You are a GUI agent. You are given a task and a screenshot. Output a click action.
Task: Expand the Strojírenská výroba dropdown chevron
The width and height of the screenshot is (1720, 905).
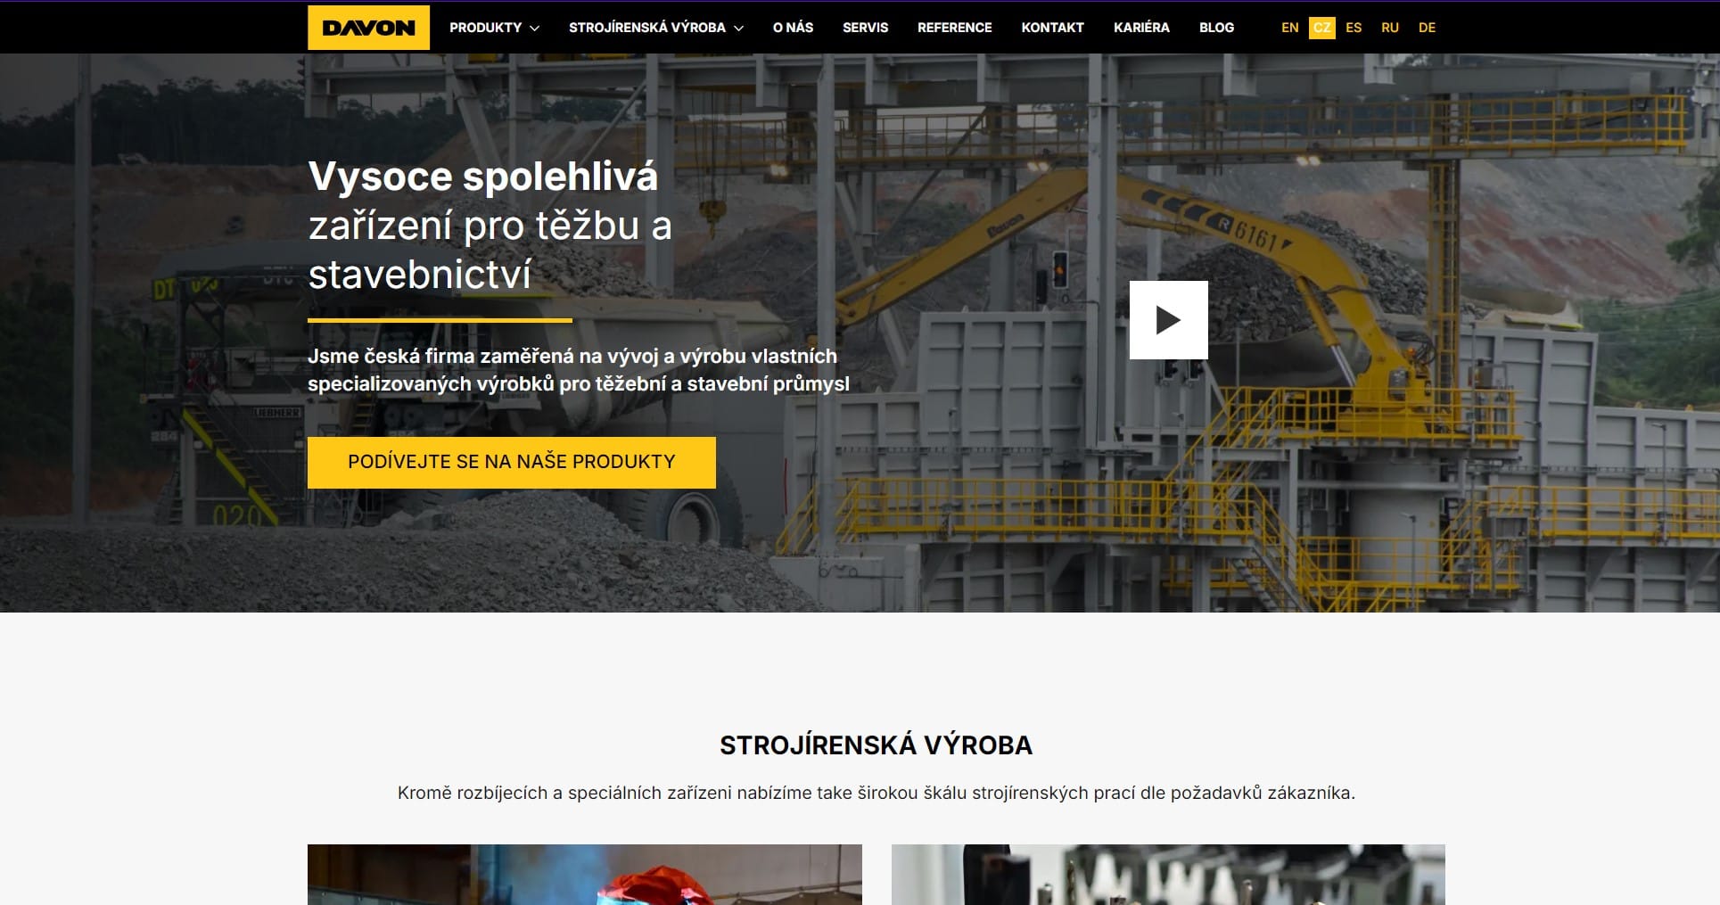[x=738, y=29]
